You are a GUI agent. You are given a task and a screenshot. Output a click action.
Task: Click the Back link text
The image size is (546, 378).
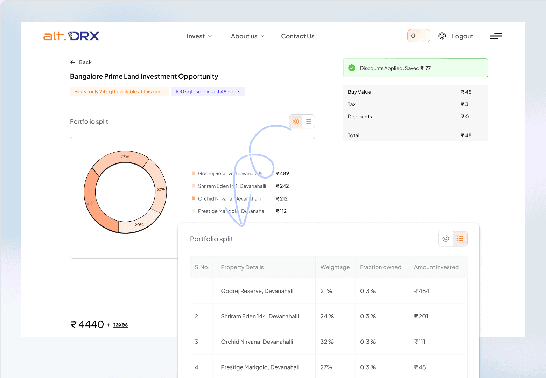tap(85, 62)
